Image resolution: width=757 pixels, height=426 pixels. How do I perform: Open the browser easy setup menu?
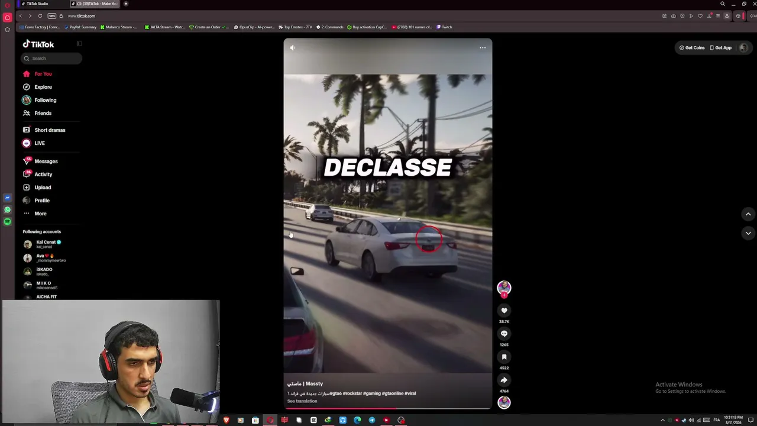point(718,16)
